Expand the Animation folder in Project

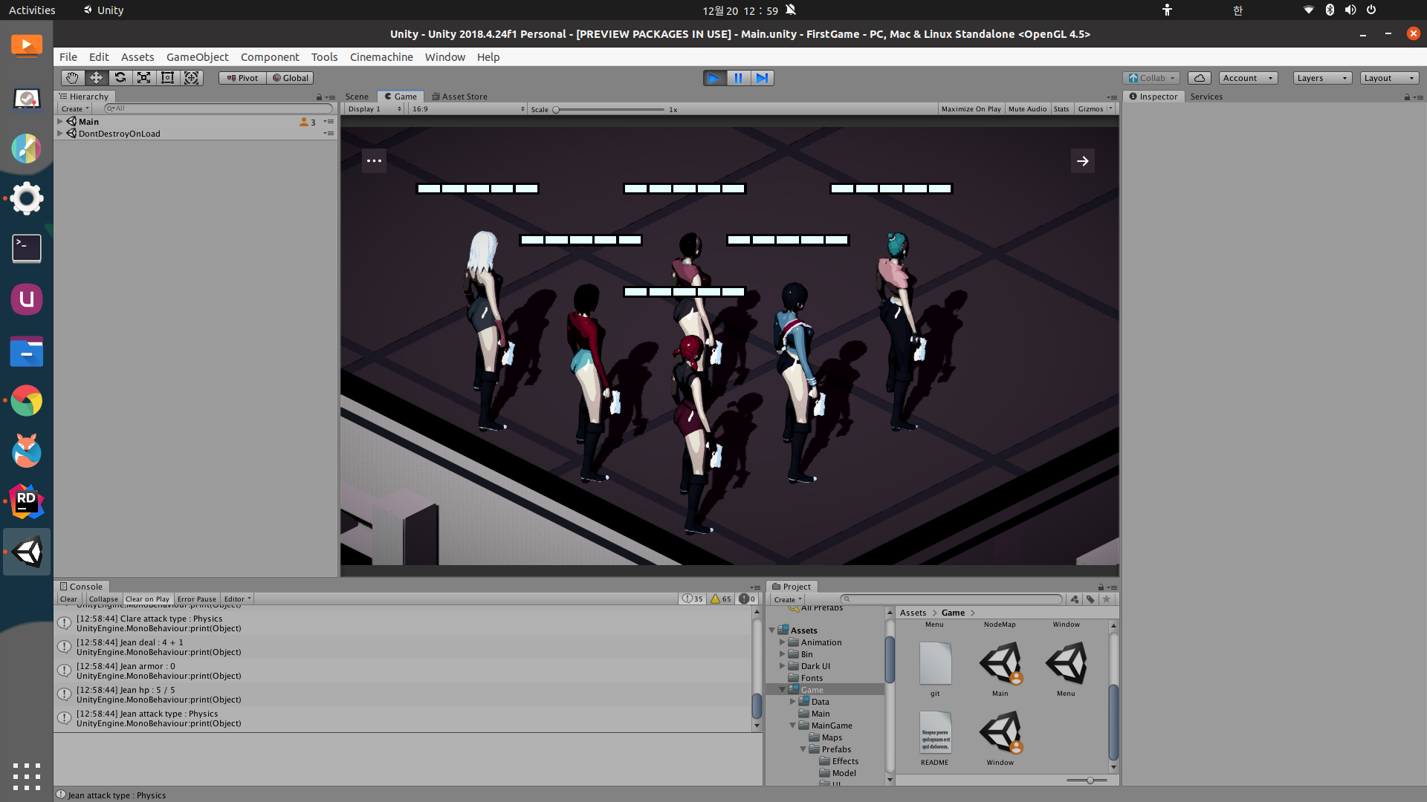(x=782, y=642)
